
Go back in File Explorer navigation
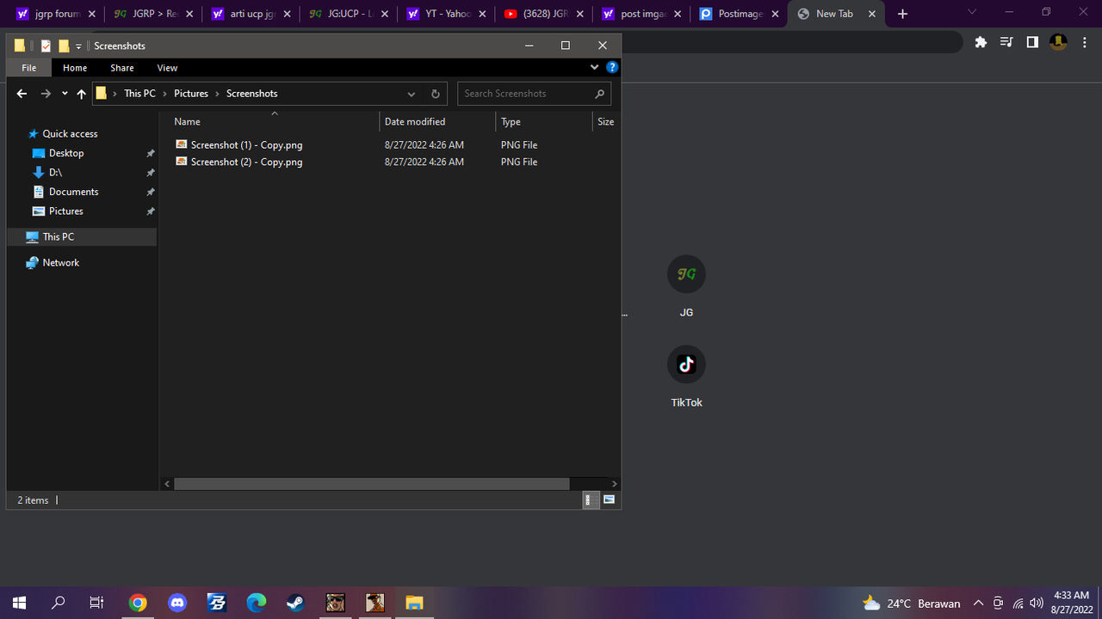(22, 94)
